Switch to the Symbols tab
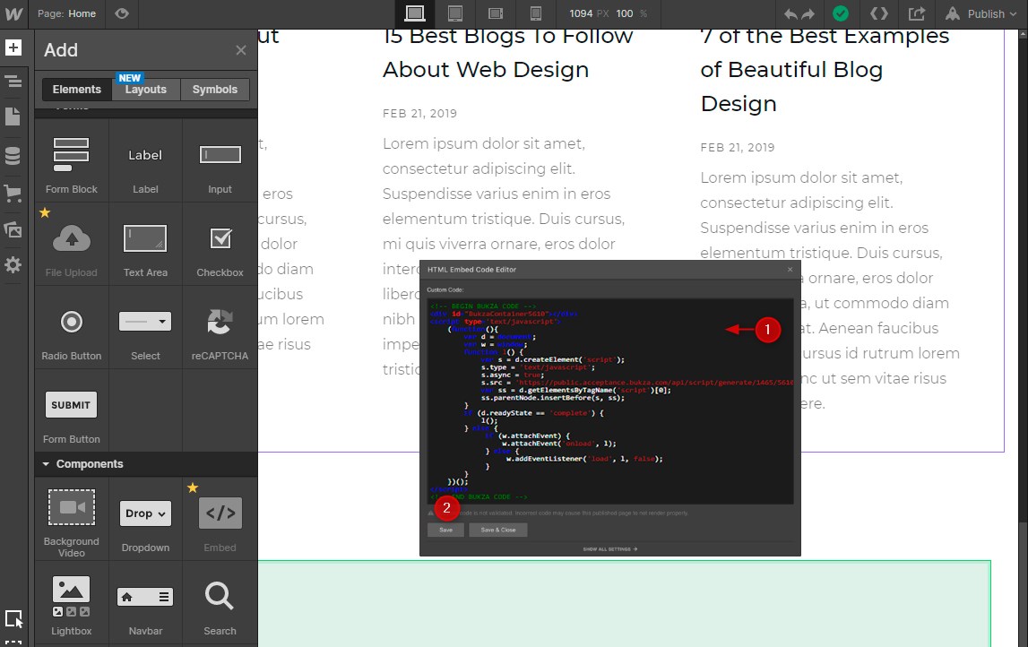This screenshot has height=647, width=1028. [x=215, y=90]
